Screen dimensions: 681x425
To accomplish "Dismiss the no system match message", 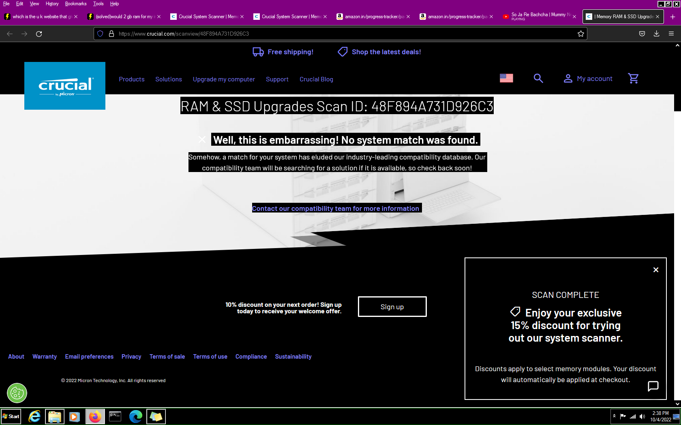I will [202, 140].
